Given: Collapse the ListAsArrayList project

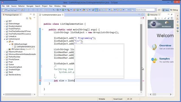Looking at the screenshot, I should (5, 39).
